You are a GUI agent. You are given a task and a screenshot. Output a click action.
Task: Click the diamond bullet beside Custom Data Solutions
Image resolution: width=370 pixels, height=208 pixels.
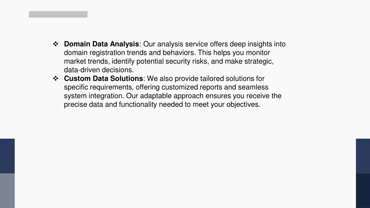click(56, 78)
